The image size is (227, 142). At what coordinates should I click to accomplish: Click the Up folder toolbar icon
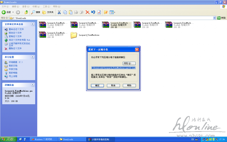pos(26,12)
